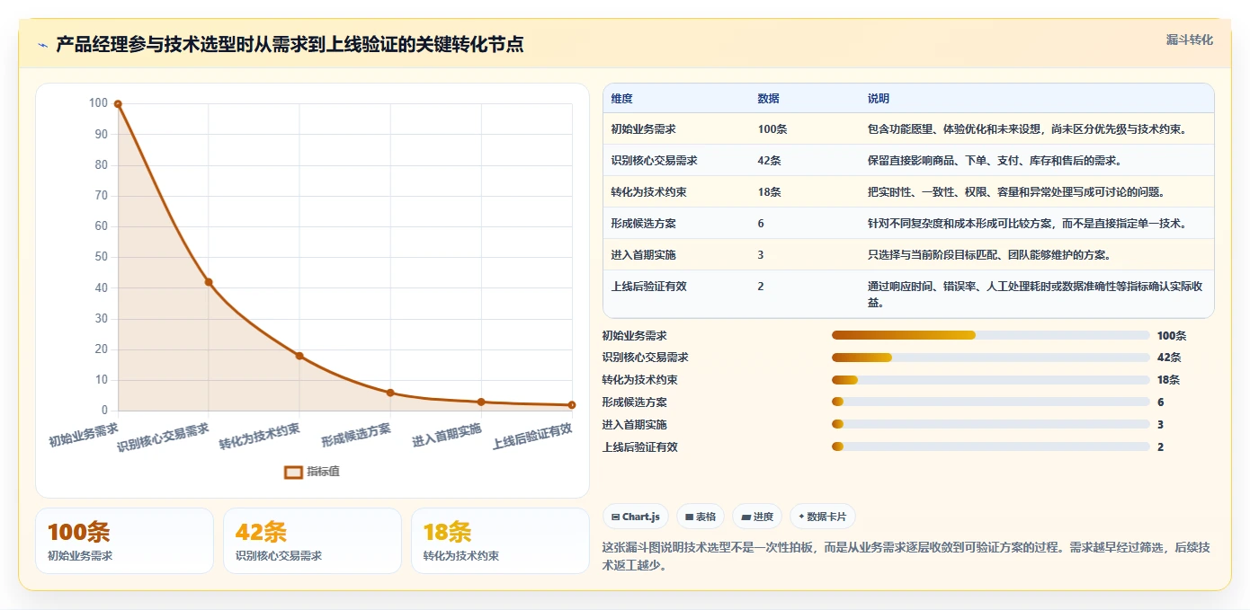Click the 18条 value in the table
1250x610 pixels.
pos(769,191)
